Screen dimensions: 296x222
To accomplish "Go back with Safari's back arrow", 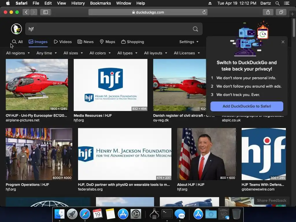I will click(x=26, y=12).
